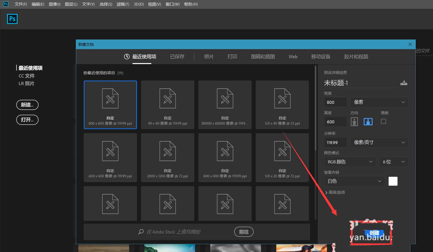Select CC 文件 in home sidebar

(x=26, y=76)
